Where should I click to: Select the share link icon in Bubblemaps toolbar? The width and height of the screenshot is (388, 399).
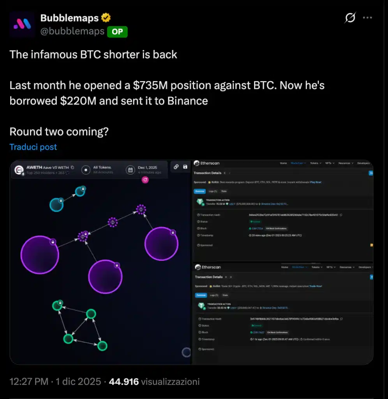coord(176,167)
